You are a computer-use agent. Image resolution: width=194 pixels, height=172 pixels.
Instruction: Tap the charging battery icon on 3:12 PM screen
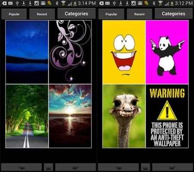172,3
